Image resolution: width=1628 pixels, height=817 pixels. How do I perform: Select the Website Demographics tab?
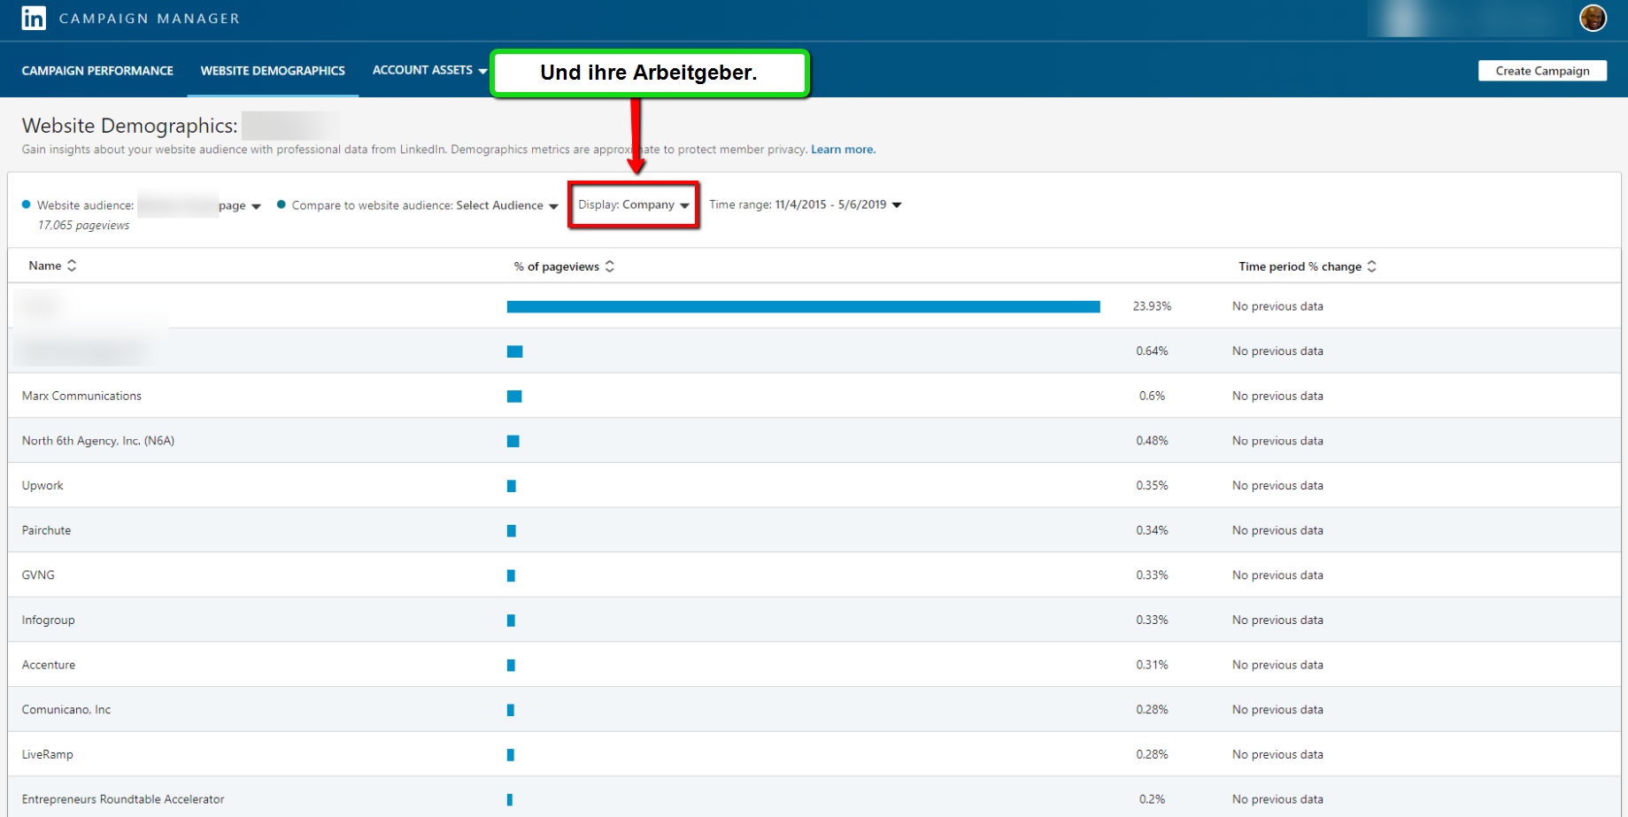(273, 71)
